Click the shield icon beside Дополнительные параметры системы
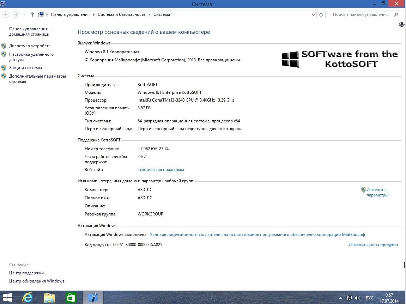Screen dimensions: 406x304 (x=4, y=77)
